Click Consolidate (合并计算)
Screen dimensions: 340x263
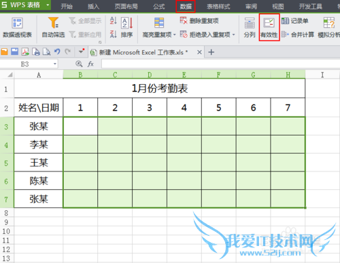pyautogui.click(x=298, y=35)
